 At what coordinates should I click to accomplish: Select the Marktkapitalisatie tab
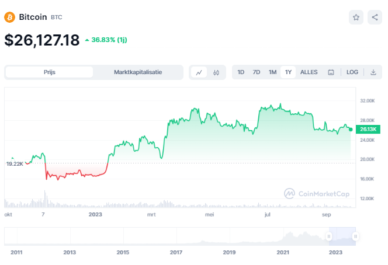click(x=138, y=72)
